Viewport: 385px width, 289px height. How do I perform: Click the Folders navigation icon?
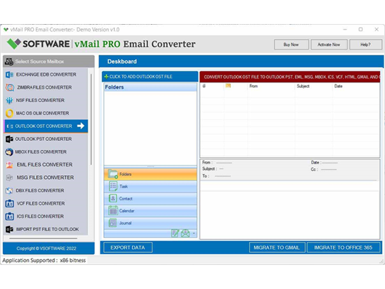point(113,174)
